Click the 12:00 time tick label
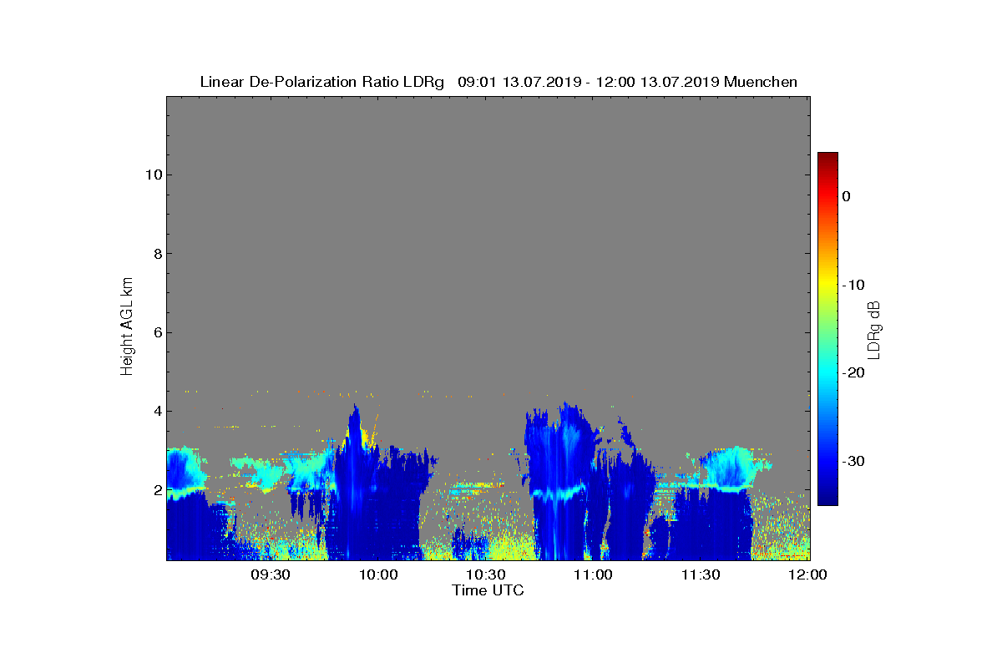The height and width of the screenshot is (668, 1002). (x=809, y=574)
